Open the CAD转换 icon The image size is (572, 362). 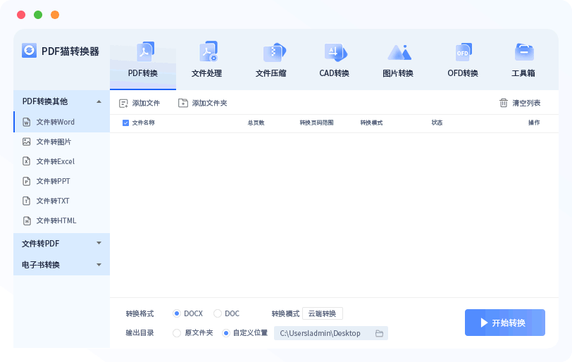(335, 53)
